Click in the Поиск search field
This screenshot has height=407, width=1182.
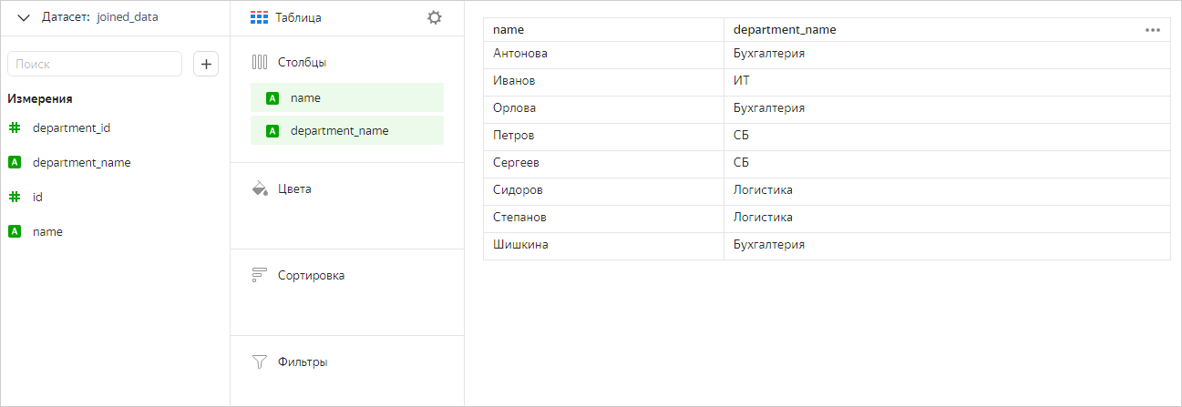click(95, 64)
